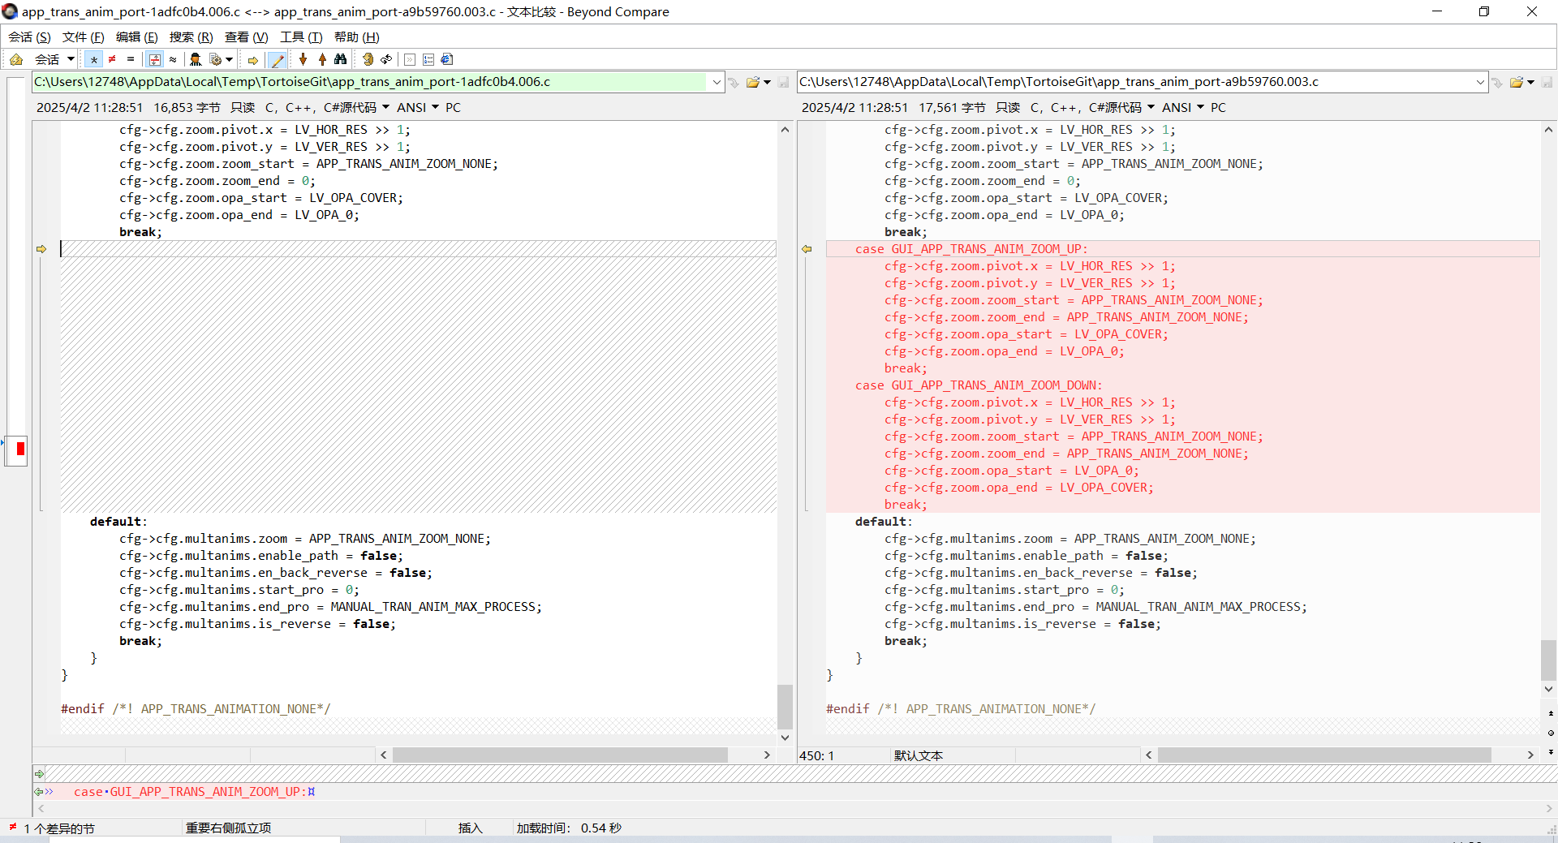Reload the compared files
This screenshot has height=843, width=1558.
coord(386,59)
